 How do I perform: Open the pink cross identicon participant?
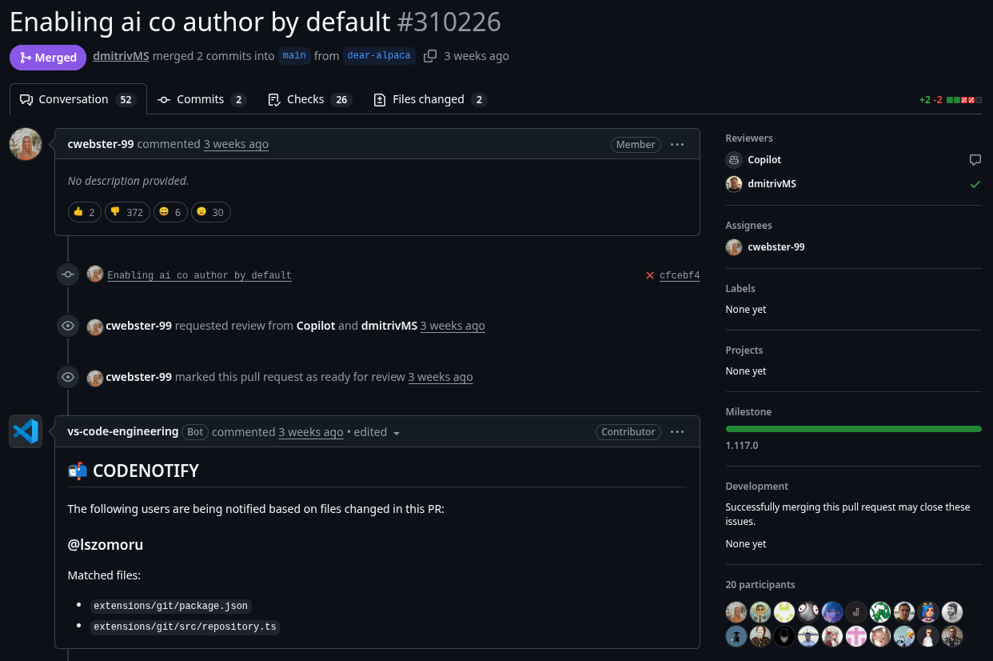(x=856, y=636)
